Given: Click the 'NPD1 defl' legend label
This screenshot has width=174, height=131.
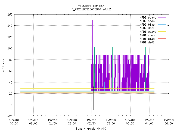Looking at the screenshot, I should tap(147, 43).
